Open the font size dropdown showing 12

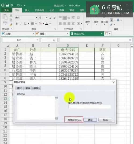[x=47, y=18]
